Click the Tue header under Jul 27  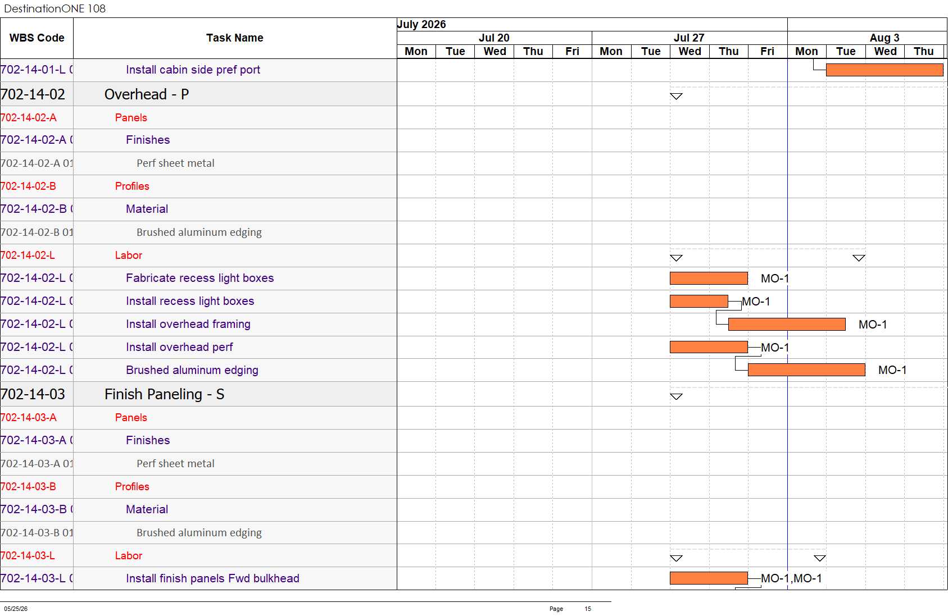point(651,51)
